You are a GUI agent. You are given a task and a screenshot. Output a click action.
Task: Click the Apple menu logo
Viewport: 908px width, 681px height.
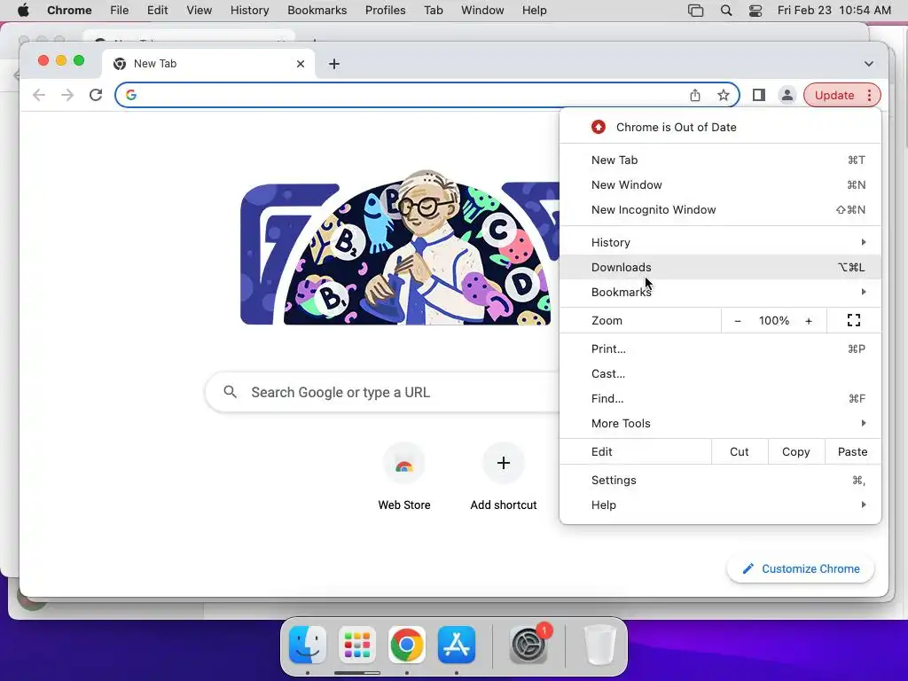tap(23, 11)
